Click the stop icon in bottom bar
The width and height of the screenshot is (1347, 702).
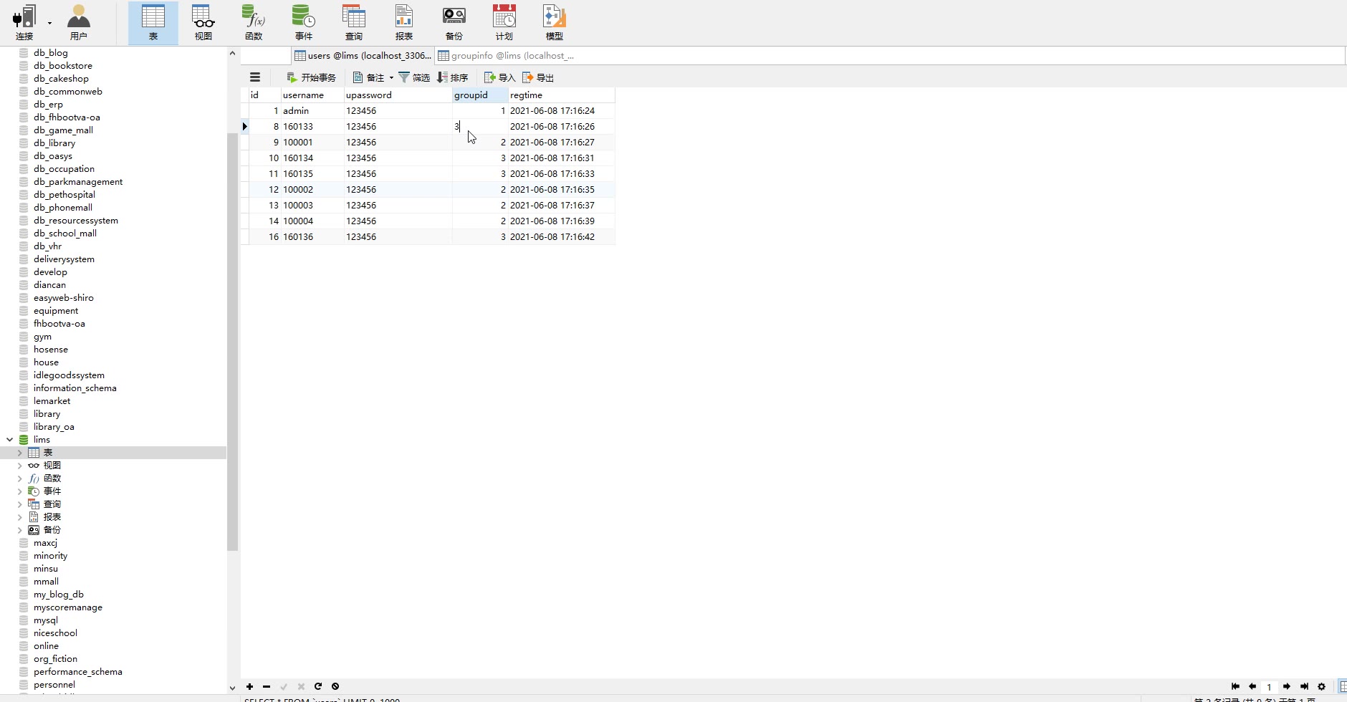pyautogui.click(x=335, y=686)
